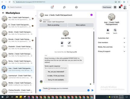Open the chat with Juanmanuel
130x99 pixels.
(x=17, y=77)
